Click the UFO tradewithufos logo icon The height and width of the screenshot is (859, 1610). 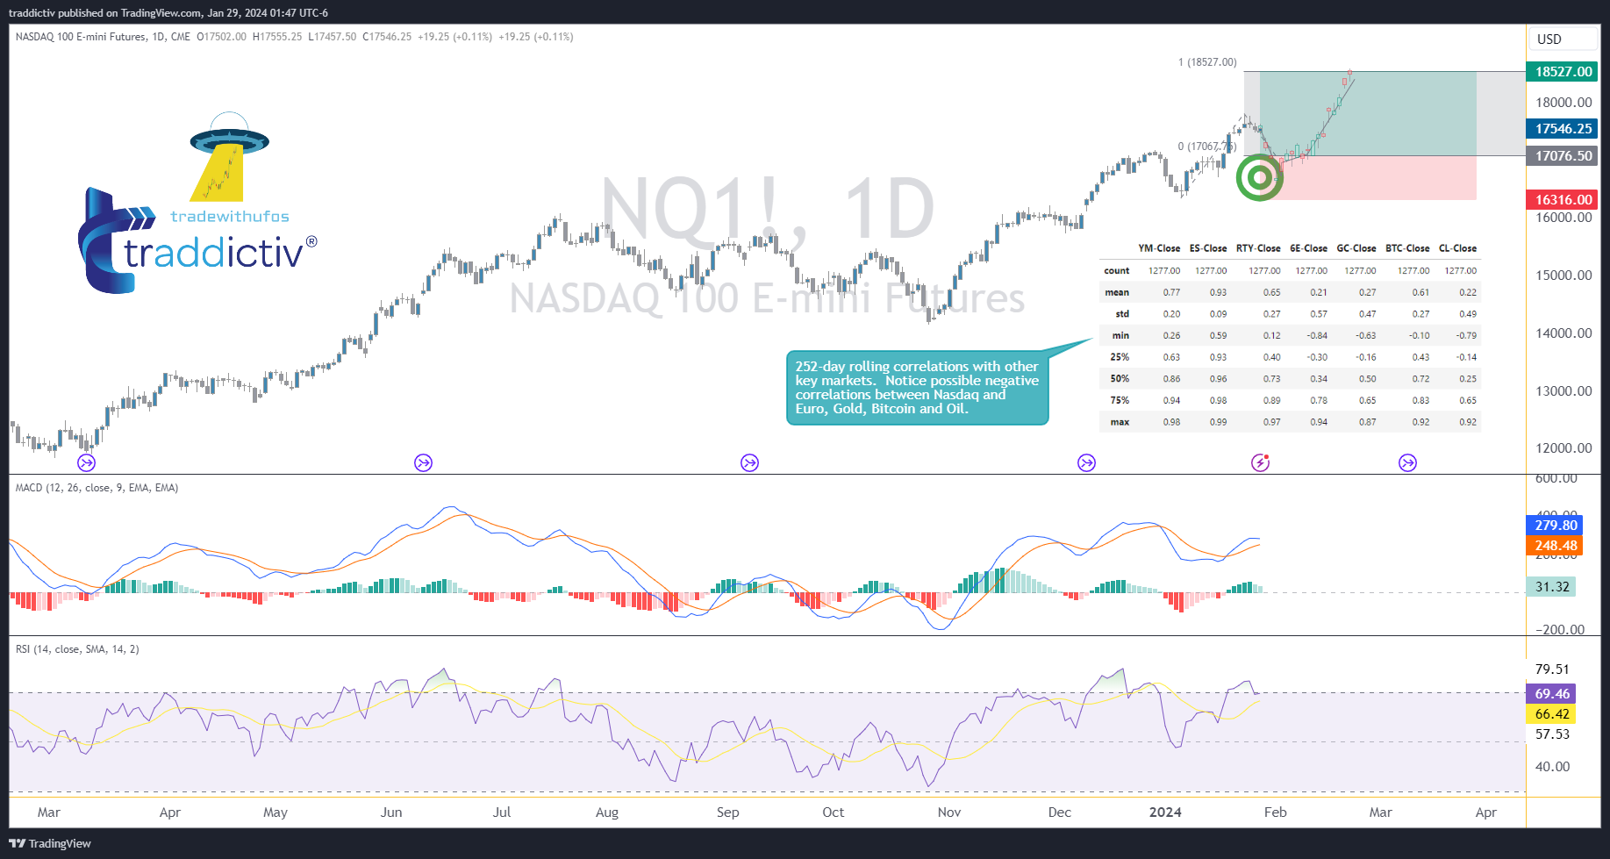(x=229, y=158)
